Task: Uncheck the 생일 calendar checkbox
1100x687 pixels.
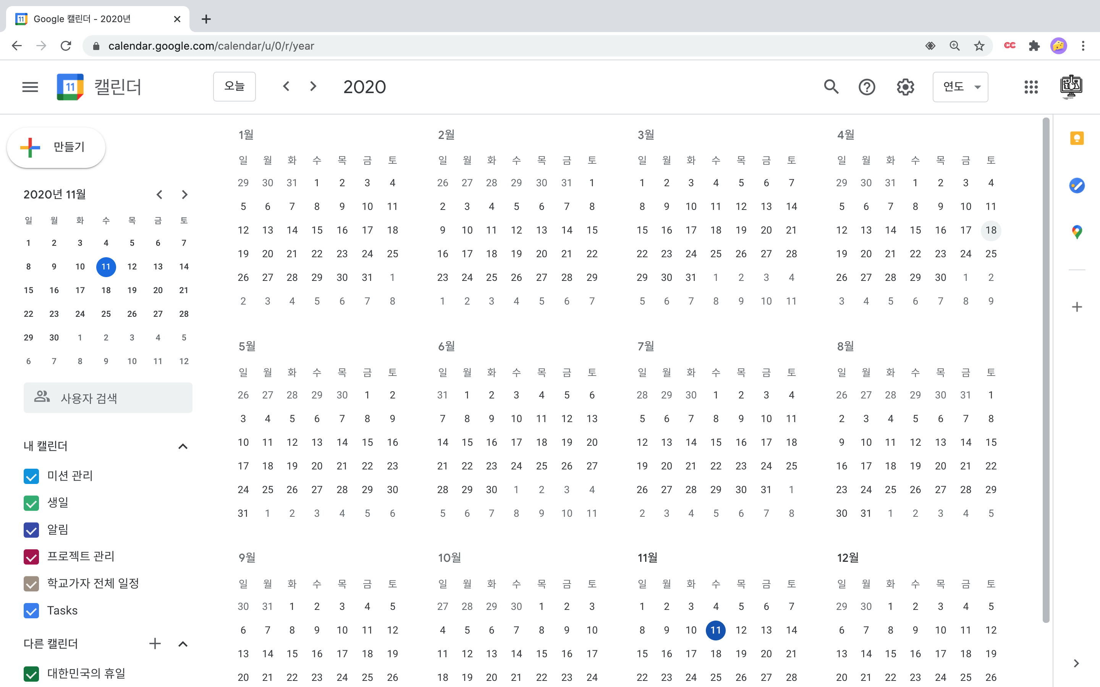Action: point(31,503)
